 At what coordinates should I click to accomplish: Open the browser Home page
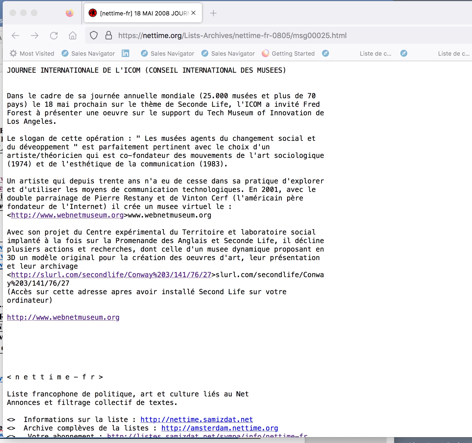73,35
